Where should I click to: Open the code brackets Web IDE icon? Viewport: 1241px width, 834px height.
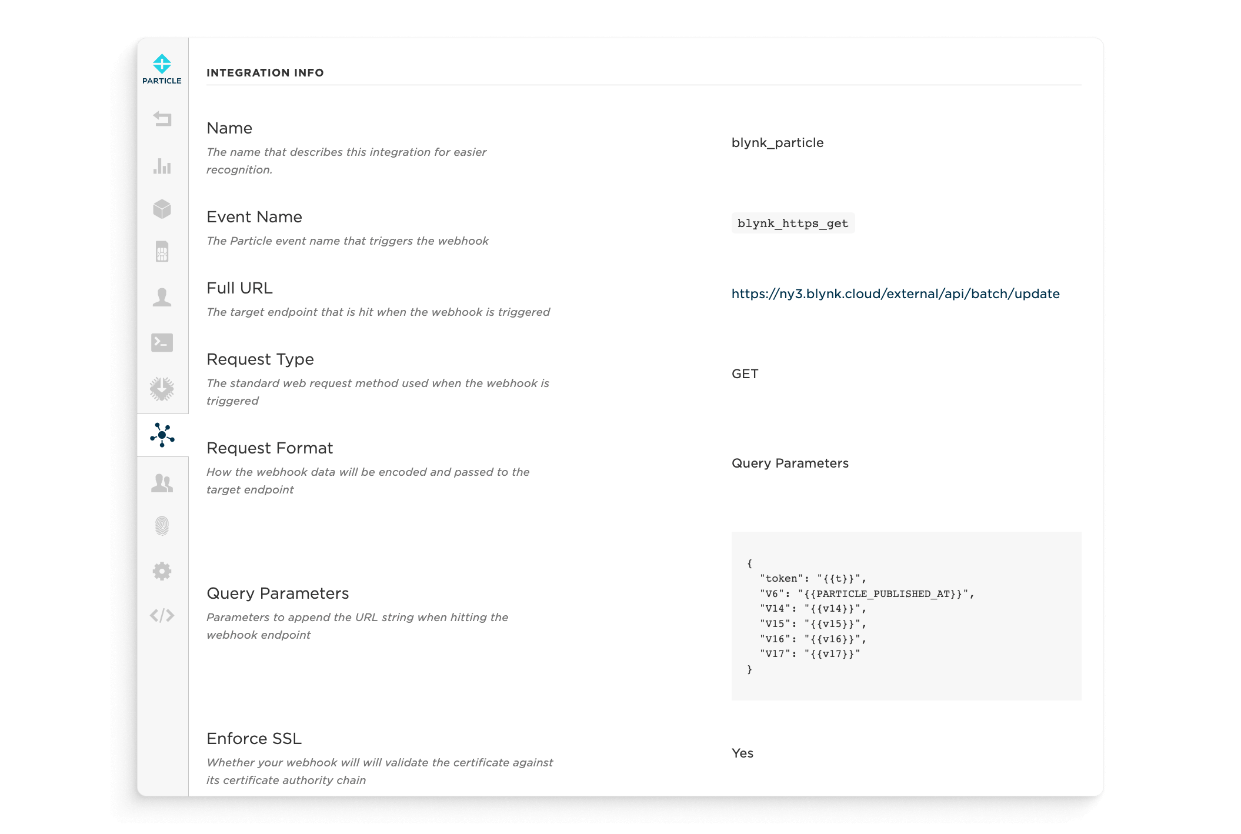pos(162,616)
